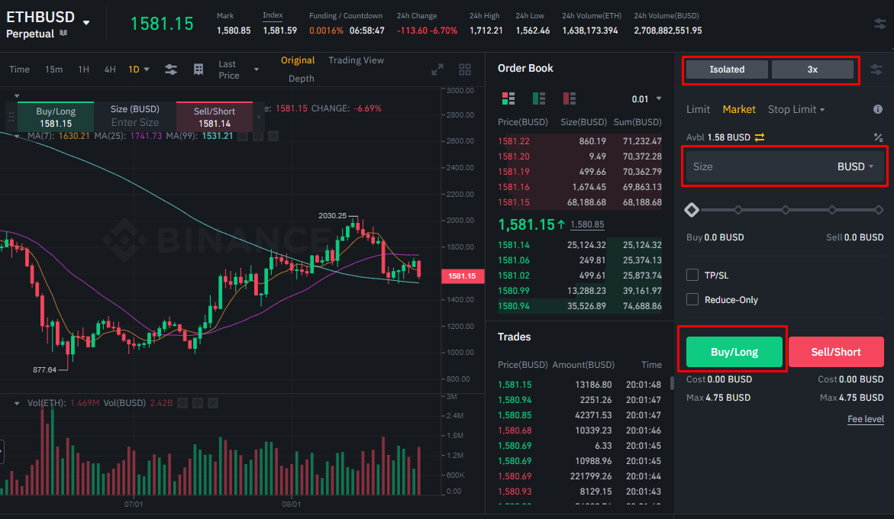
Task: Open the BUSD size unit dropdown
Action: (855, 166)
